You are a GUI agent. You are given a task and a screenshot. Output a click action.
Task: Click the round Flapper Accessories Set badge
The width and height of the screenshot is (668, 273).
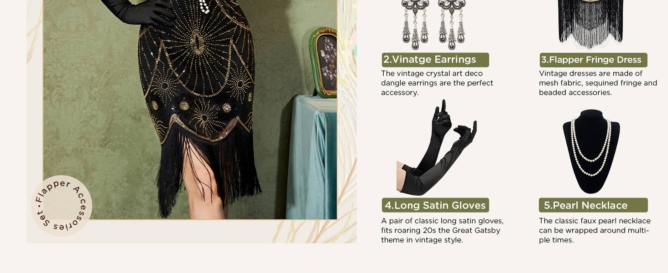62,206
